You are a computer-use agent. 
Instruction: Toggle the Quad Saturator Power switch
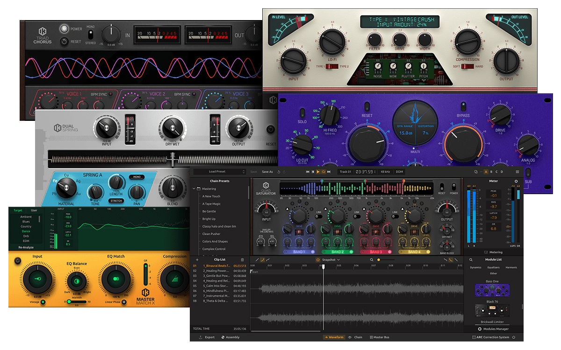pyautogui.click(x=454, y=186)
